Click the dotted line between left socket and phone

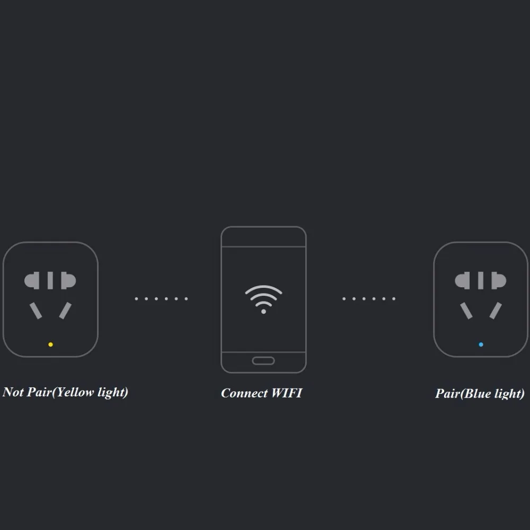click(161, 299)
